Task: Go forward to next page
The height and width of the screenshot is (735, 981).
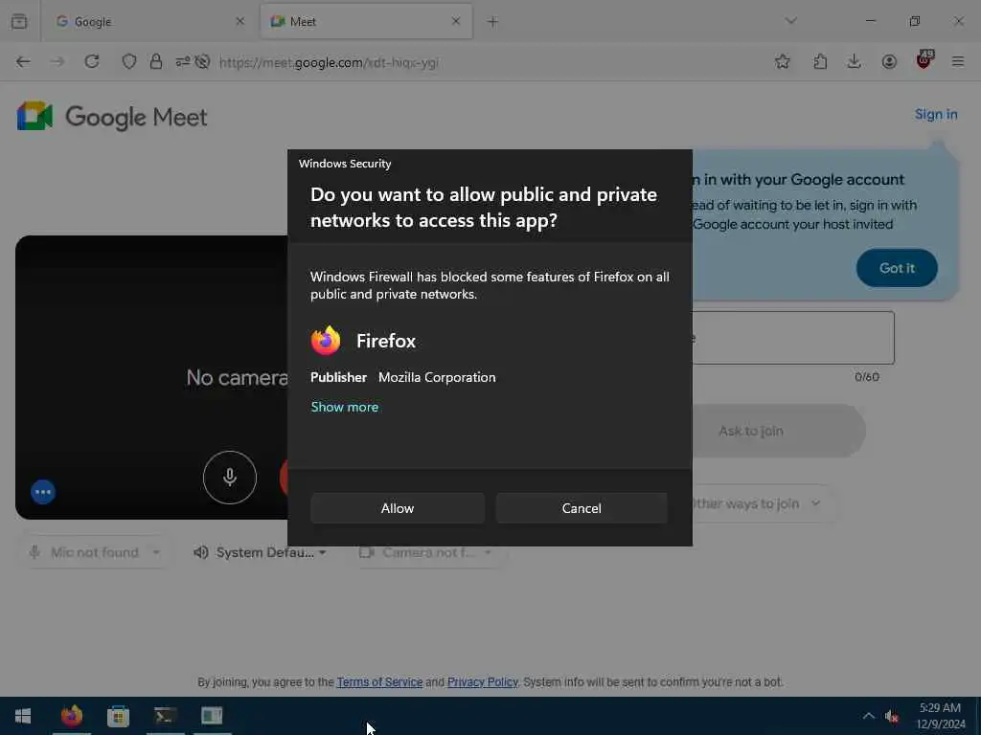Action: click(57, 62)
